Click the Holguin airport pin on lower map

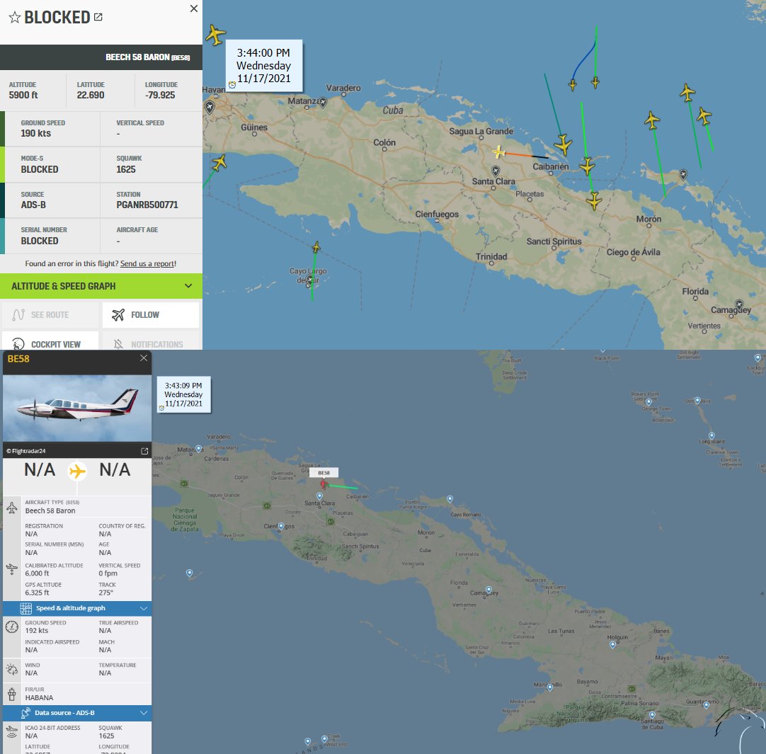tap(612, 644)
